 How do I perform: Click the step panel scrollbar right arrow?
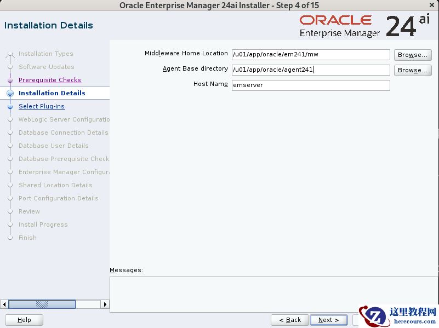click(105, 304)
